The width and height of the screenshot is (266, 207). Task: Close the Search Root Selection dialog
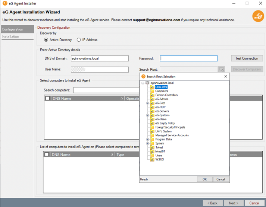226,76
